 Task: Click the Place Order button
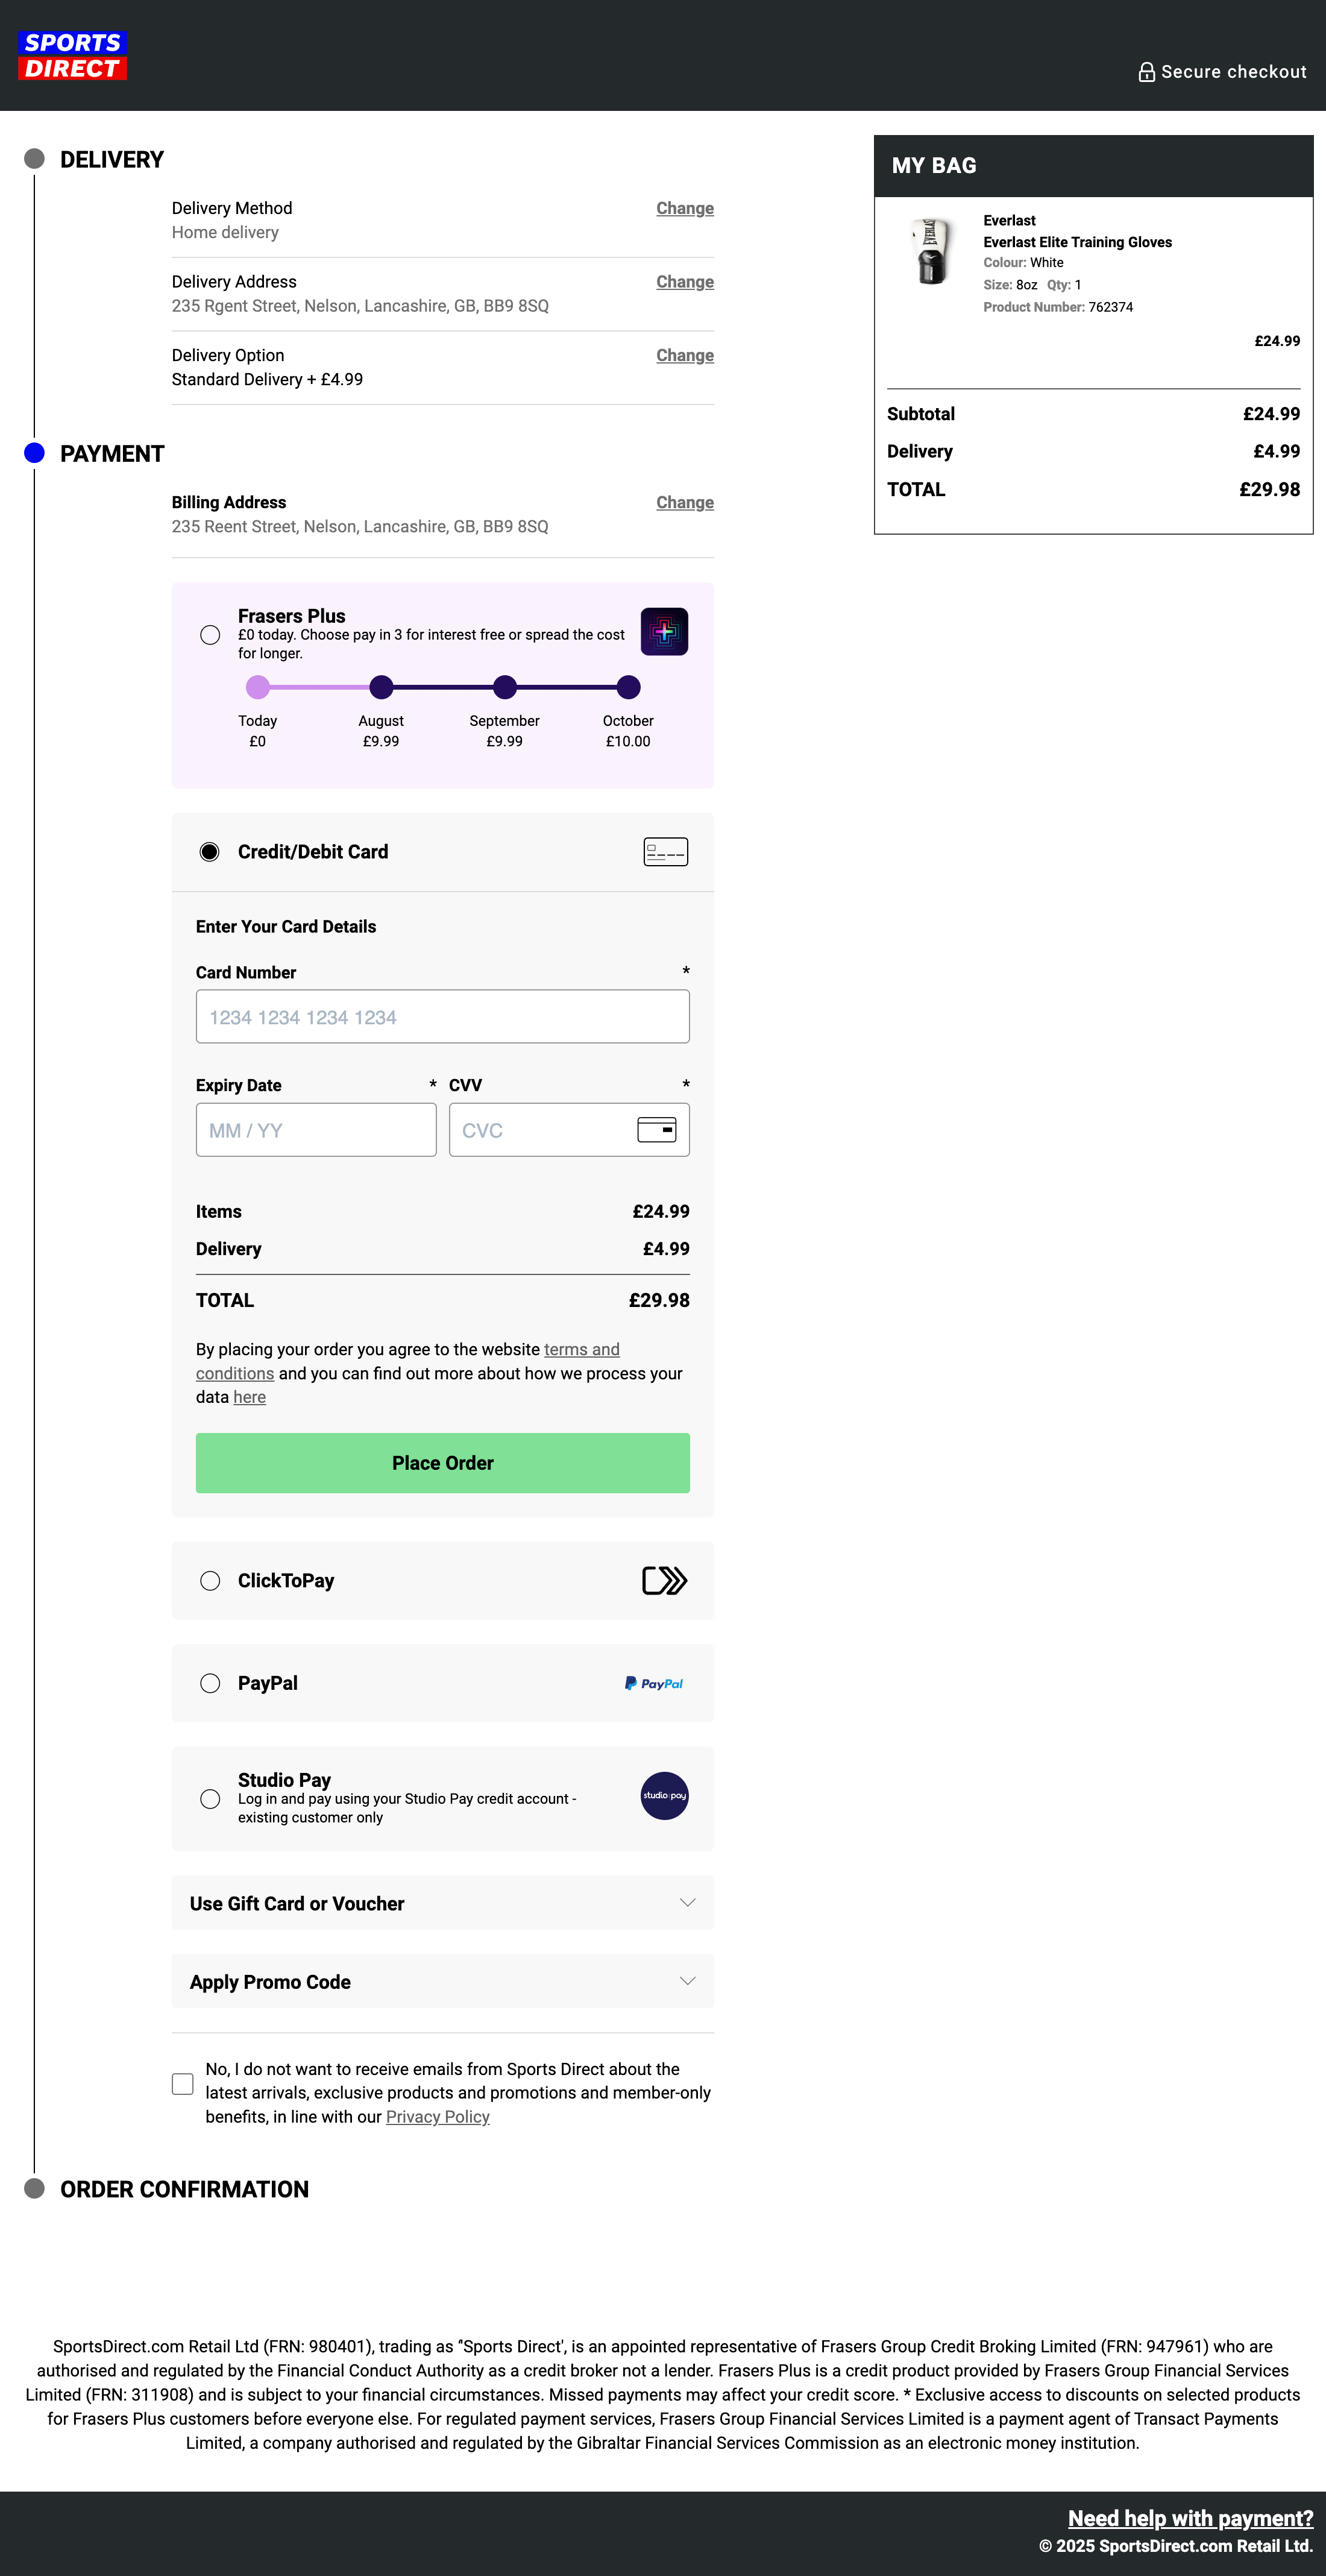pyautogui.click(x=443, y=1462)
